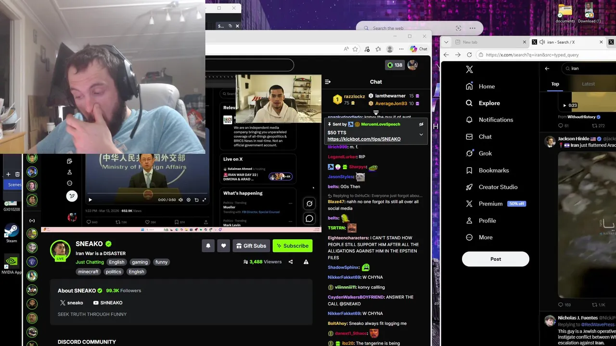This screenshot has height=346, width=616.
Task: Click the green Subscribe button
Action: (292, 246)
